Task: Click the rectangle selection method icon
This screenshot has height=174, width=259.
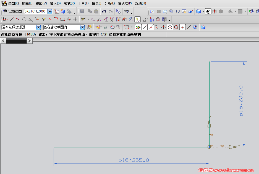Action: pyautogui.click(x=127, y=27)
